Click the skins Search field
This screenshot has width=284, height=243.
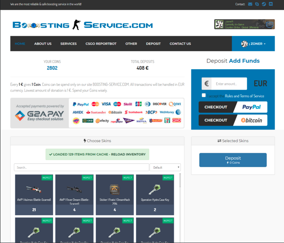pos(82,167)
